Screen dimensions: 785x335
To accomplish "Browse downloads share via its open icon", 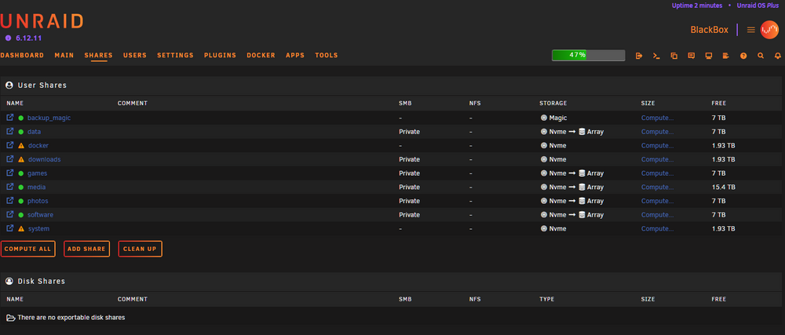I will click(10, 159).
